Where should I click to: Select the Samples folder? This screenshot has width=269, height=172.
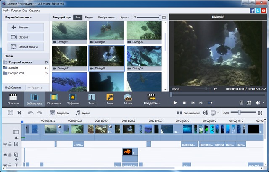tap(13, 67)
